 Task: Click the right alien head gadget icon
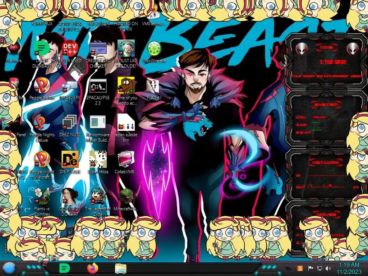click(353, 49)
